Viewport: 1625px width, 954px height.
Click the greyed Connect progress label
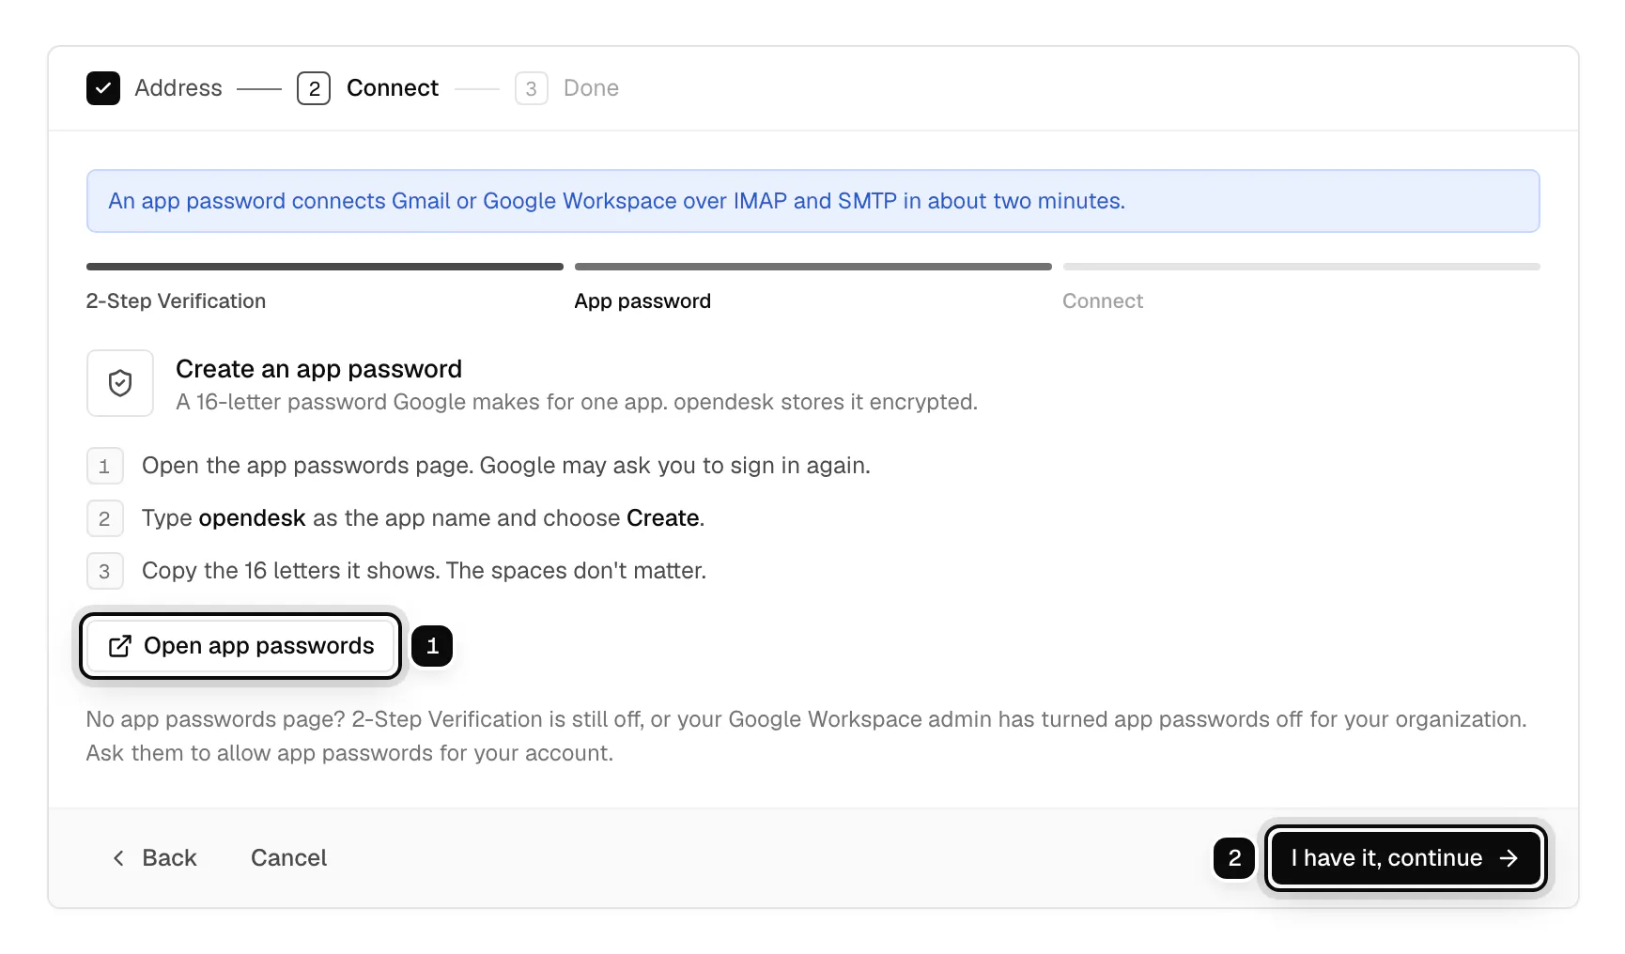(1103, 301)
